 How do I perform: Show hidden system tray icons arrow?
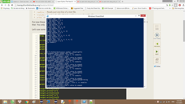[155, 102]
